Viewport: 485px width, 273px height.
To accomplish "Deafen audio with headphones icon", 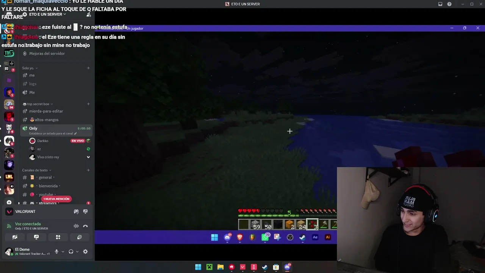I will coord(71,251).
